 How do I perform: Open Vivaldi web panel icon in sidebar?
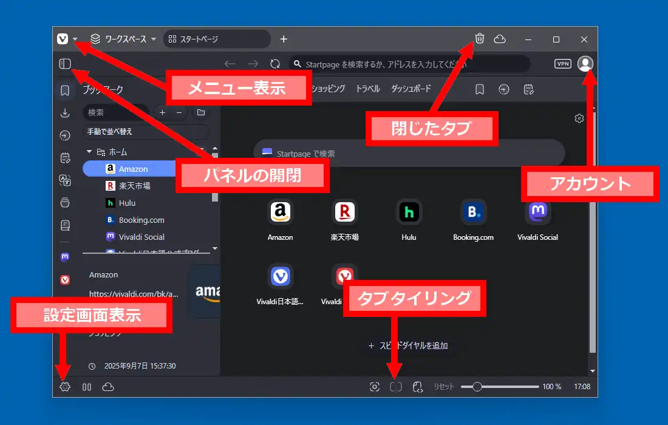(65, 280)
